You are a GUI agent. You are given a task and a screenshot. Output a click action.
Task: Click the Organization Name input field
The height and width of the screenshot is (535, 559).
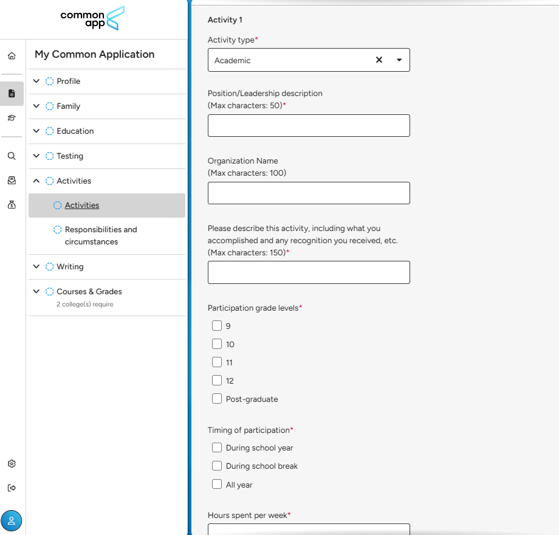(x=309, y=193)
